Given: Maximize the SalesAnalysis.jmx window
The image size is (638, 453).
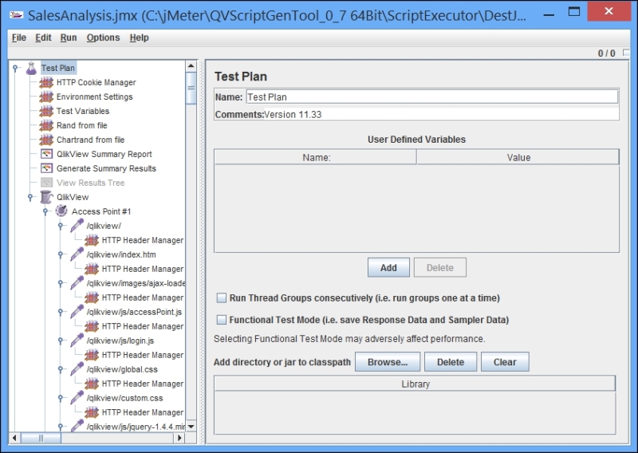Looking at the screenshot, I should click(573, 12).
